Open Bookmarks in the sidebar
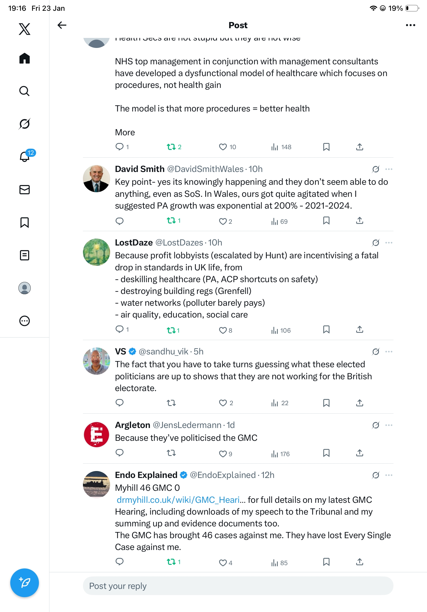Image resolution: width=427 pixels, height=612 pixels. [x=25, y=222]
